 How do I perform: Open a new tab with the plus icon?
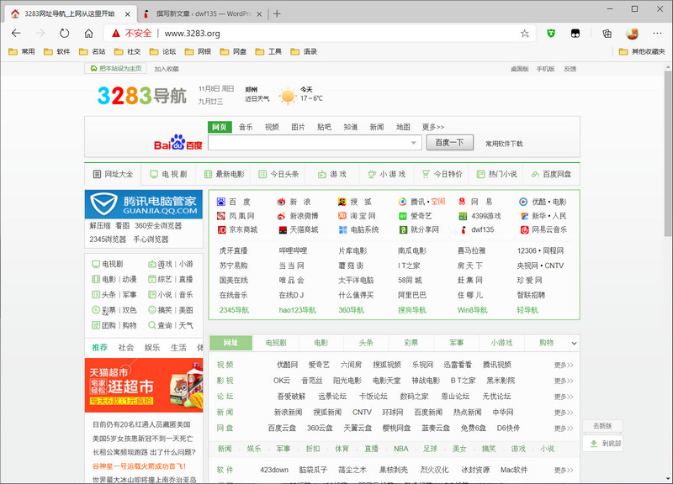click(277, 13)
